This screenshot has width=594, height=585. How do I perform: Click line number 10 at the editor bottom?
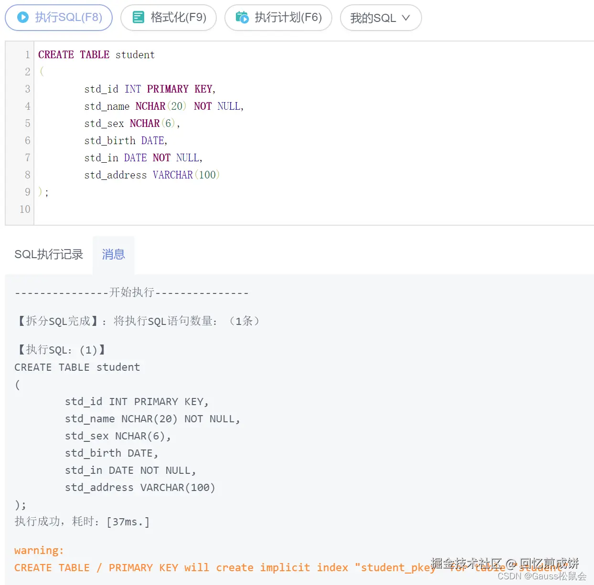coord(24,209)
